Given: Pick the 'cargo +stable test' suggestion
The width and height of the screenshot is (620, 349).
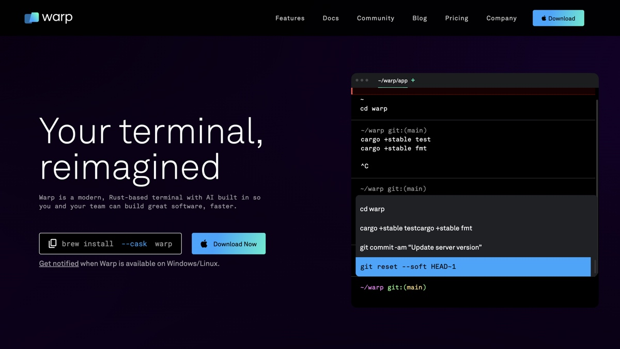Looking at the screenshot, I should click(416, 228).
